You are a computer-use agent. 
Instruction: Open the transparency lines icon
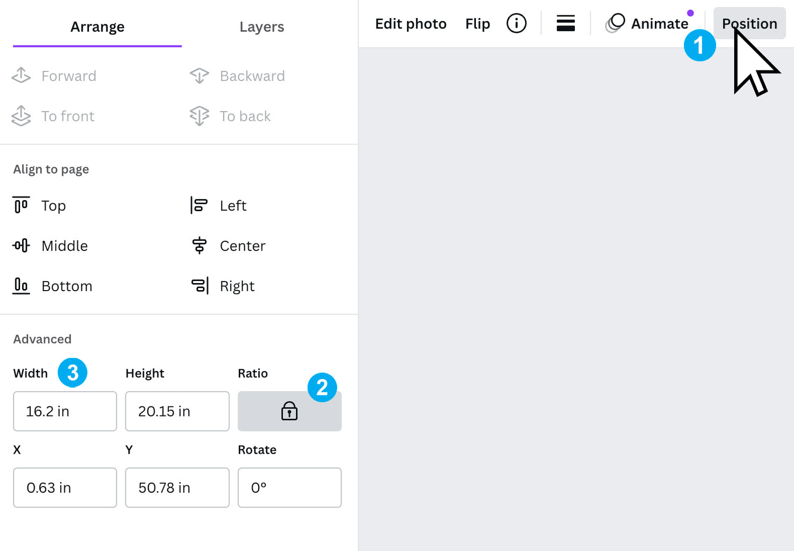[x=565, y=23]
